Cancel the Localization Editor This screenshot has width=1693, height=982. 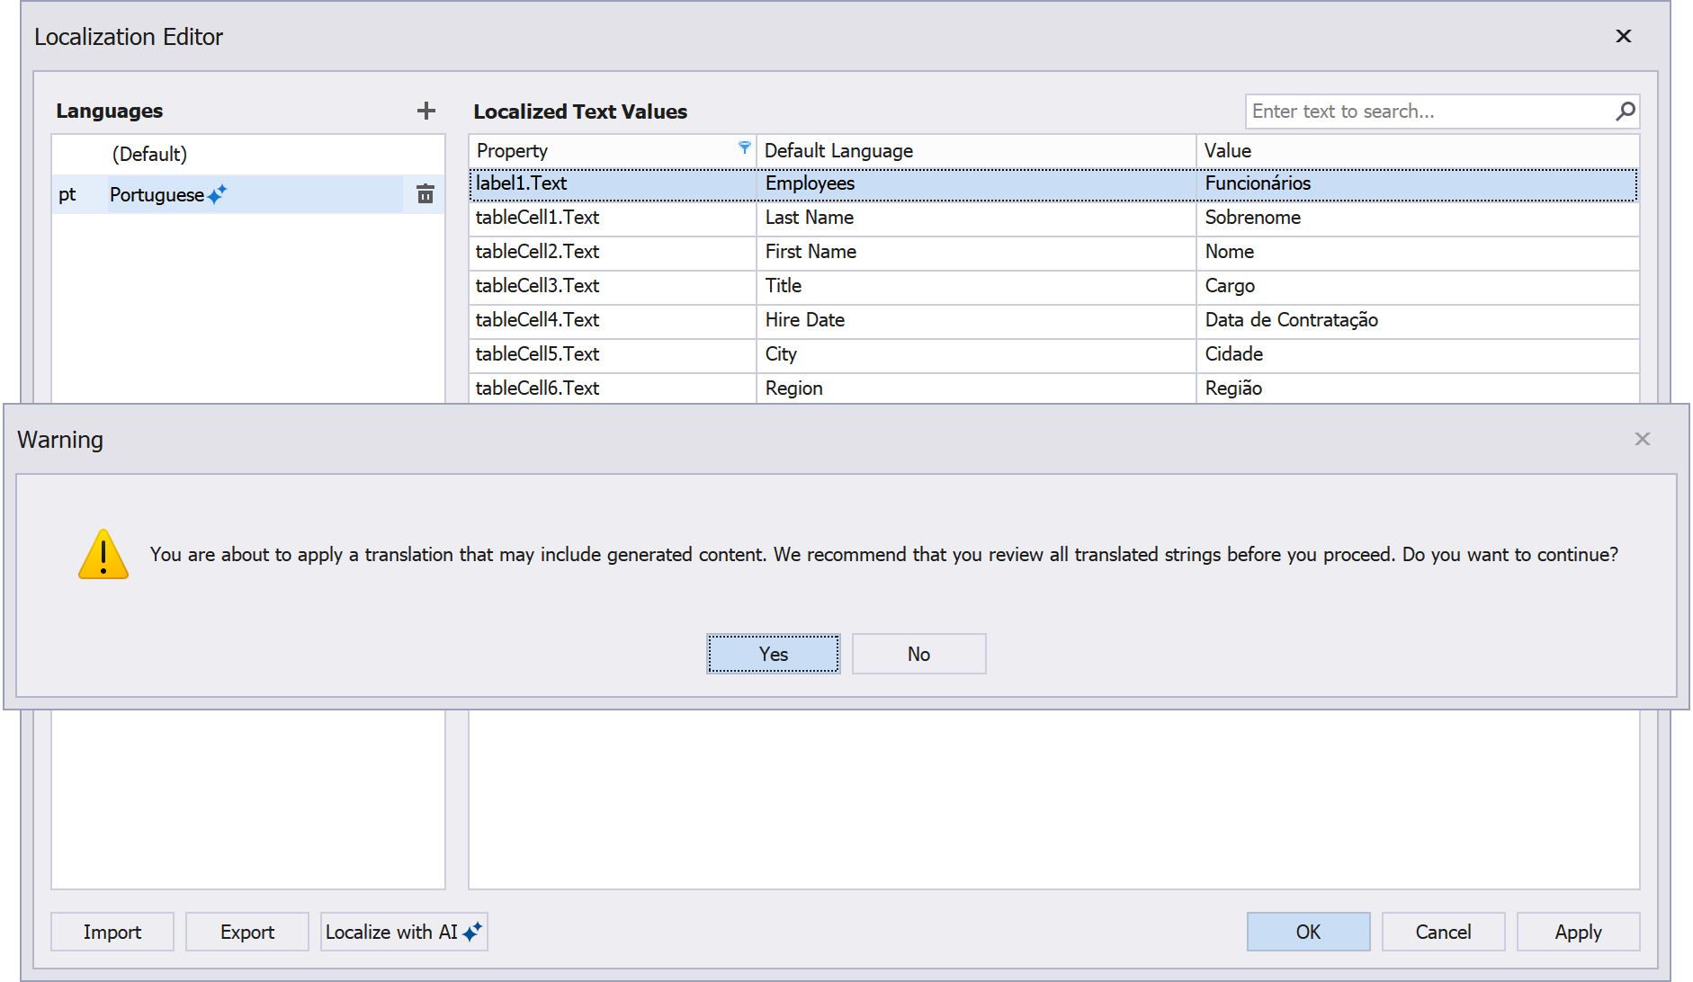(x=1444, y=932)
